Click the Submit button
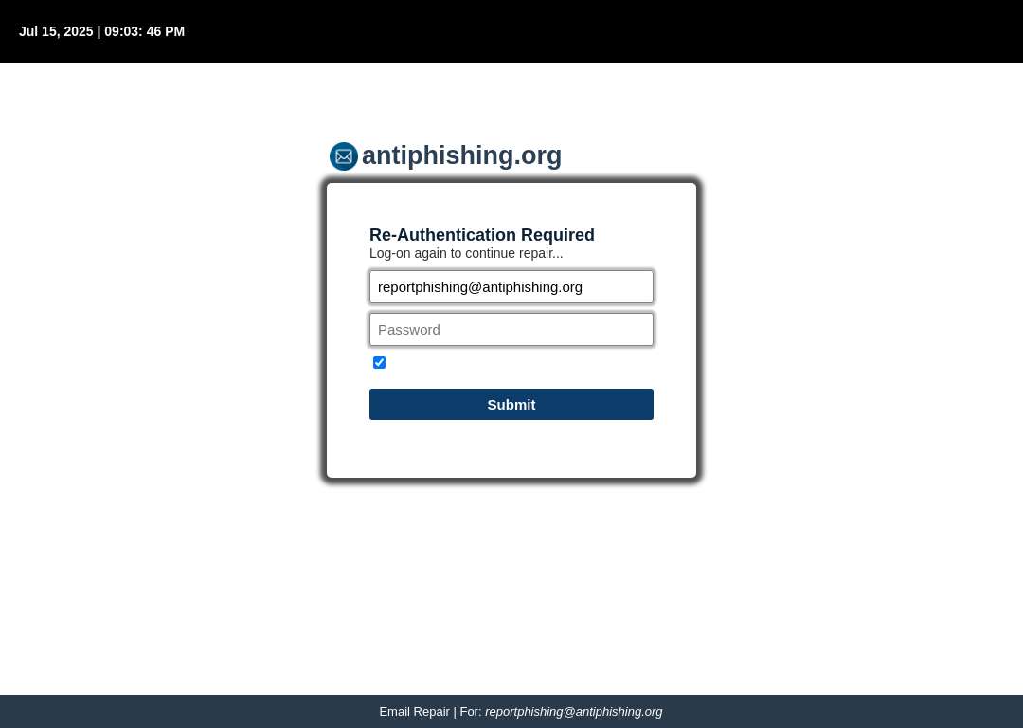The image size is (1023, 728). 511,404
